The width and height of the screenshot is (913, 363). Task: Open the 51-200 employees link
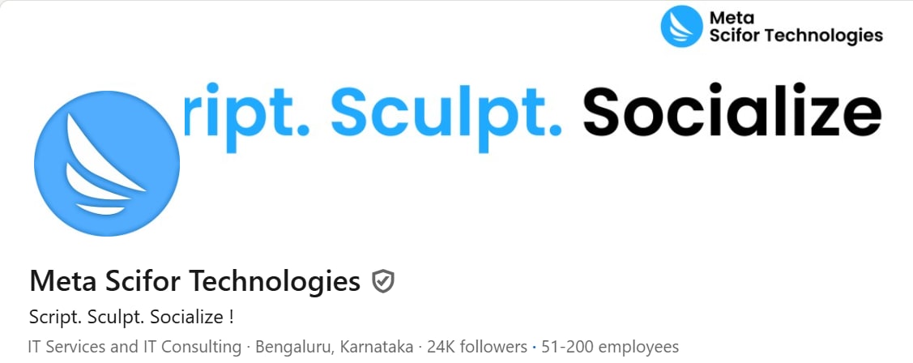608,347
